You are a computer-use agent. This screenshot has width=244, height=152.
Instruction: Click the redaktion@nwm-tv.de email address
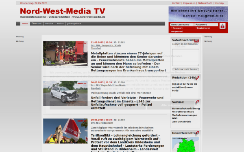pyautogui.click(x=183, y=89)
